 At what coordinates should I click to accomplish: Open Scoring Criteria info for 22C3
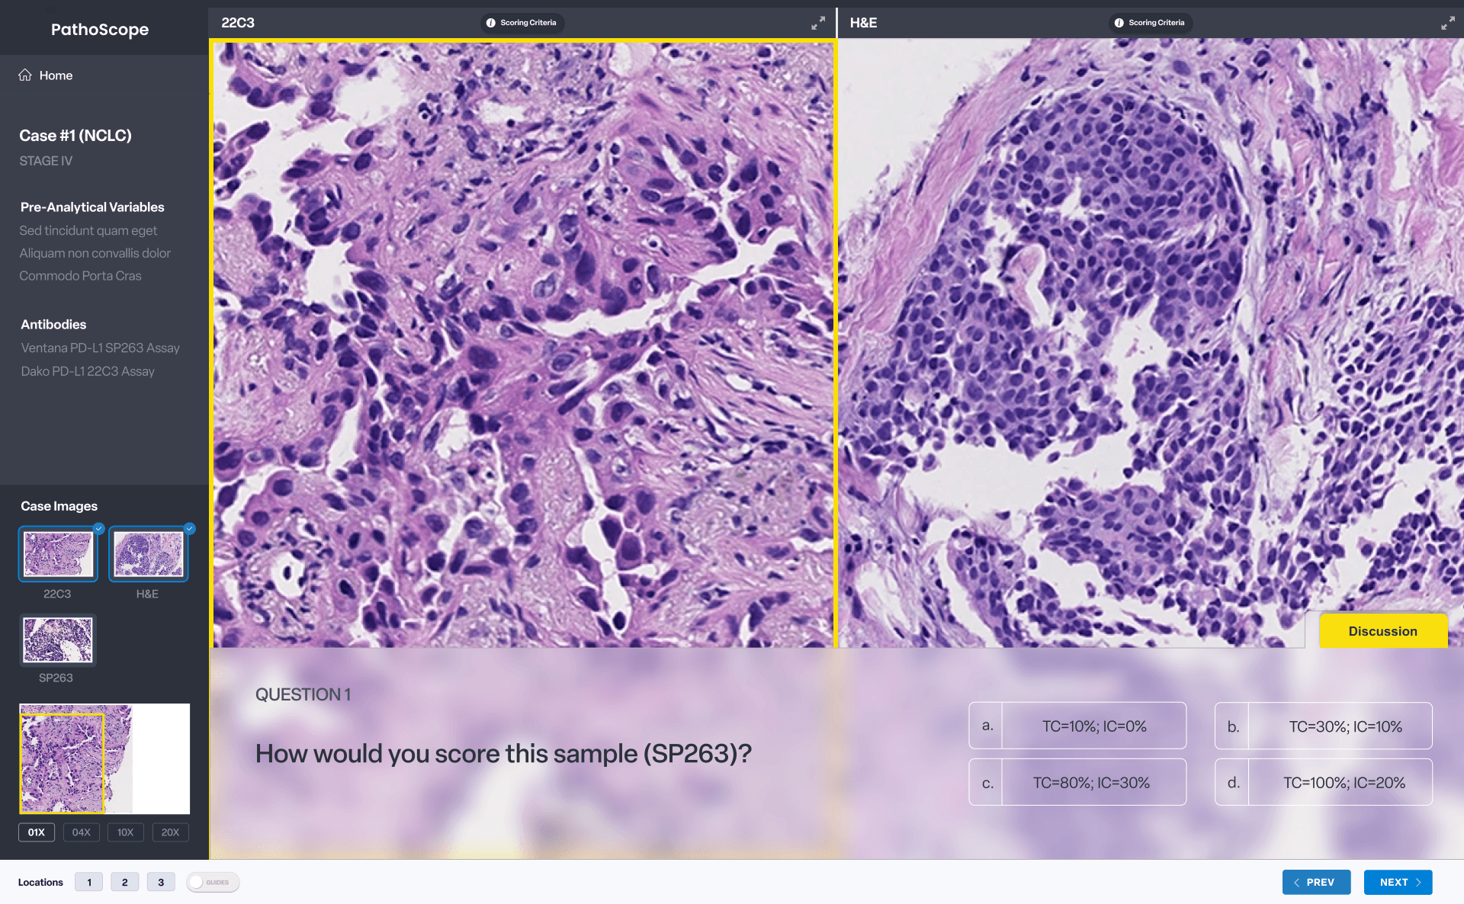point(522,23)
